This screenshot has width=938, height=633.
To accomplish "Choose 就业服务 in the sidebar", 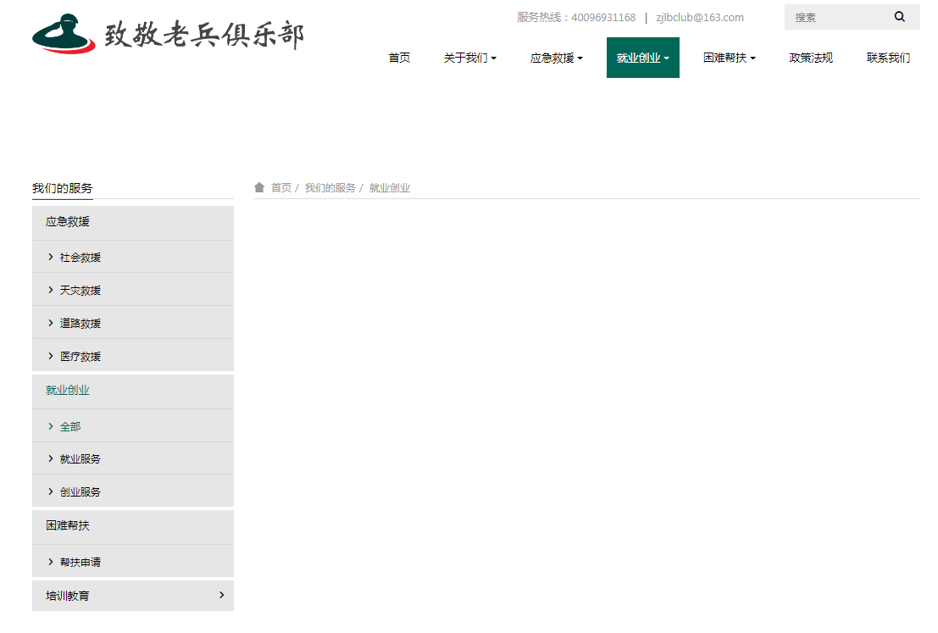I will pyautogui.click(x=80, y=459).
